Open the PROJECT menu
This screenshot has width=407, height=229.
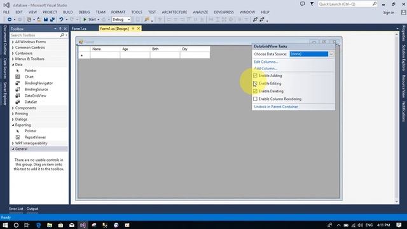tap(50, 12)
